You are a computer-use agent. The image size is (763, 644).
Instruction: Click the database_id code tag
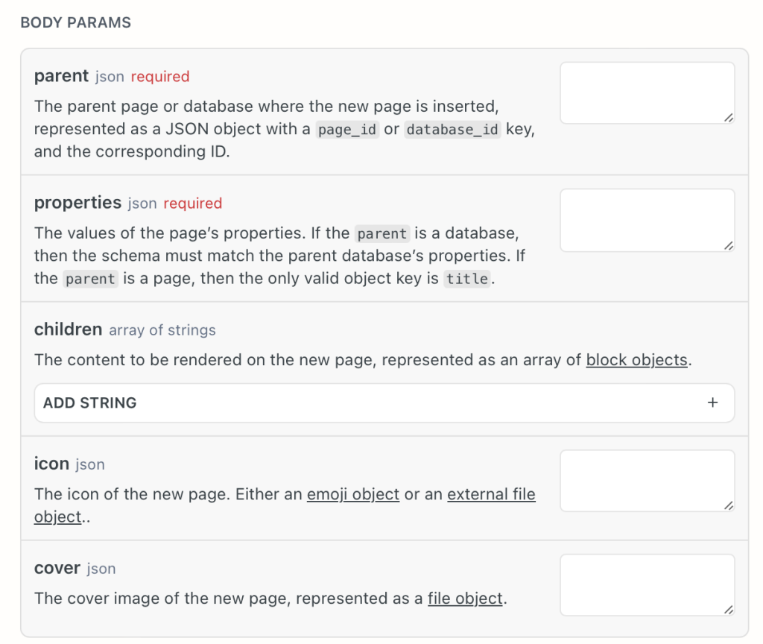click(452, 130)
